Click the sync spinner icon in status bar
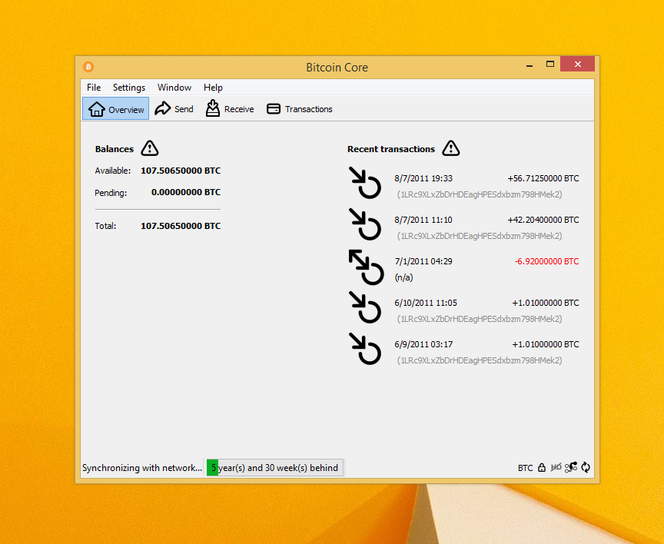The image size is (664, 544). [586, 467]
